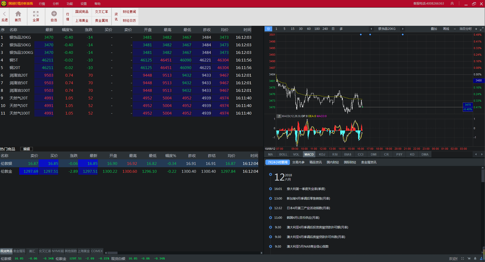The width and height of the screenshot is (485, 262).
Task: Click the horizontal scrollbar below the quote list
Action: [112, 253]
